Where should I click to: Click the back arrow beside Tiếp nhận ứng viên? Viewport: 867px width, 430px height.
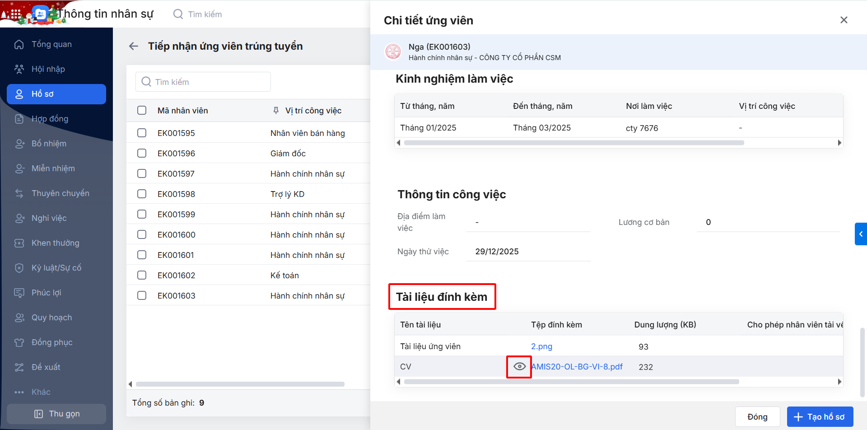(134, 46)
